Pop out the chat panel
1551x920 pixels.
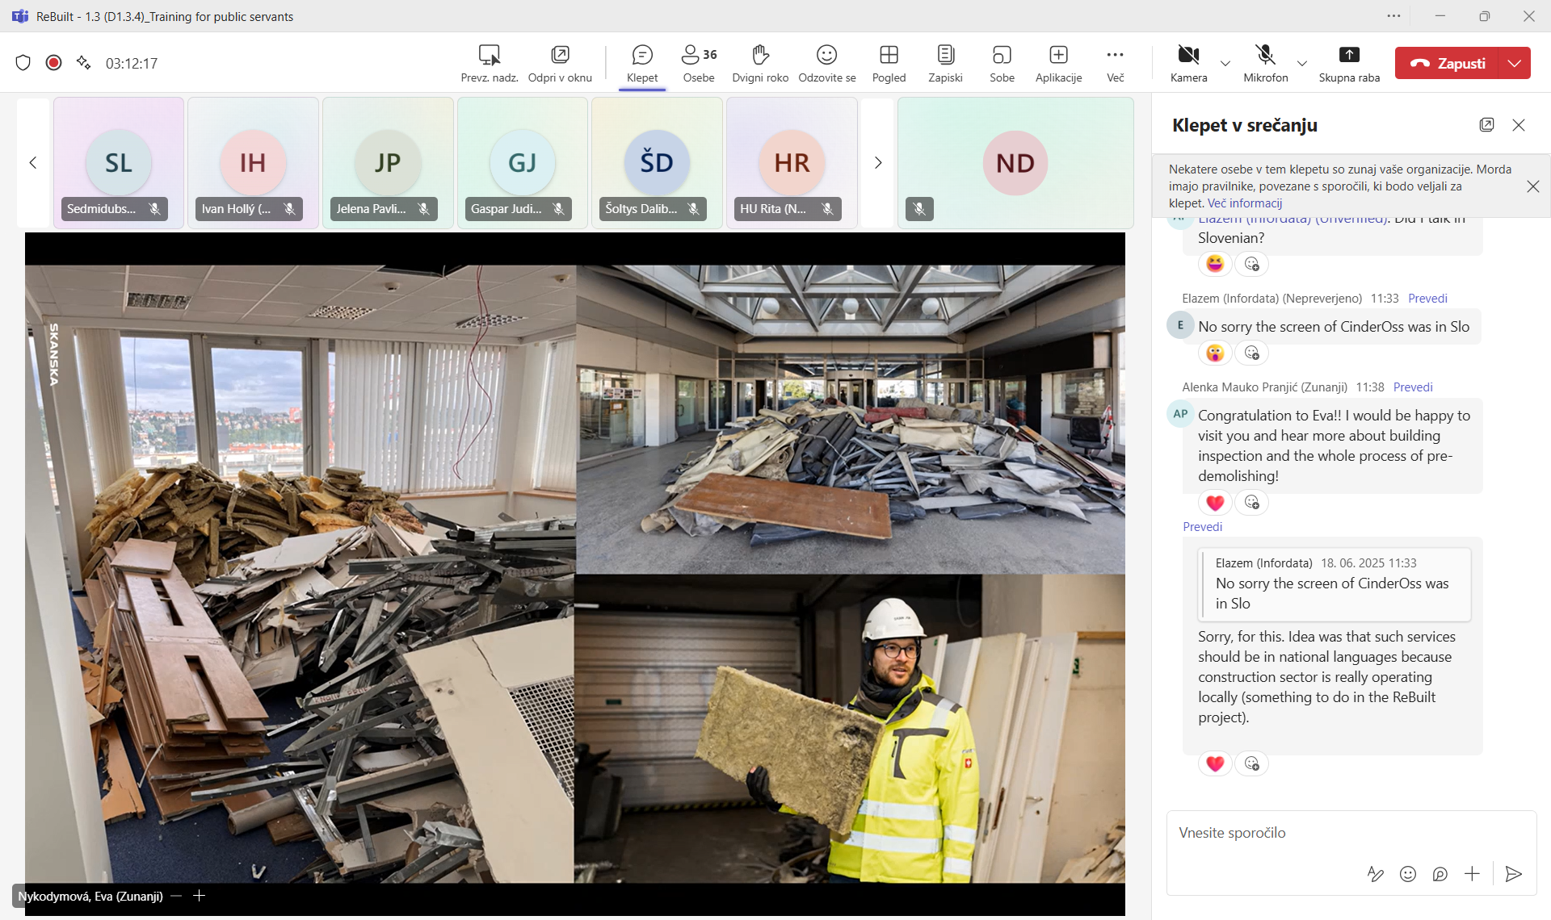click(1486, 125)
